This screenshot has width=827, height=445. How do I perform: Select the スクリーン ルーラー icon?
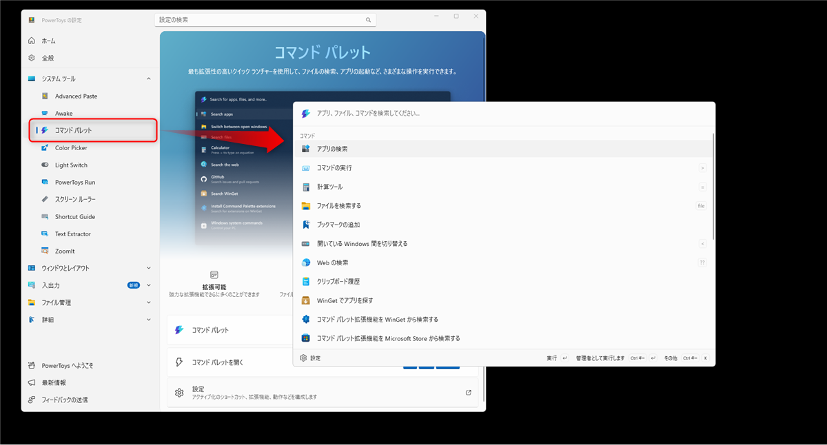45,200
